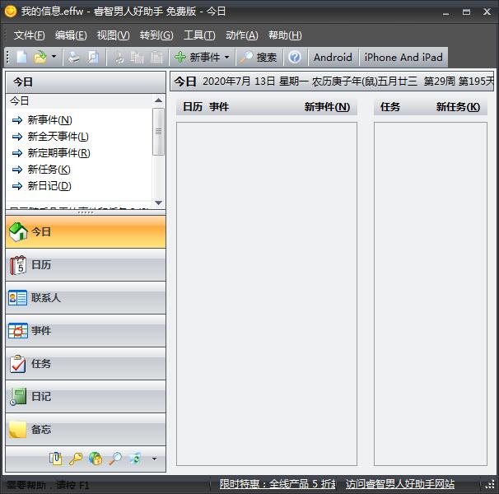
Task: Click the arrow icon beside 新日记(D)
Action: coord(17,186)
